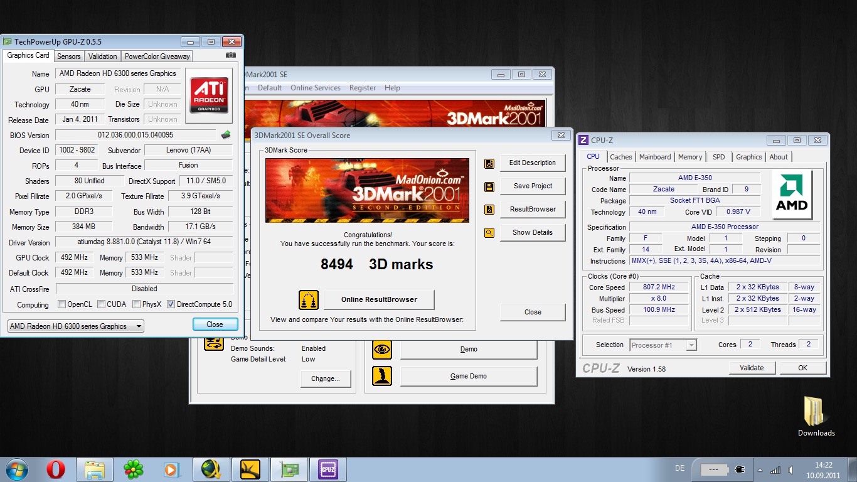Image resolution: width=857 pixels, height=482 pixels.
Task: Open the Memory tab in CPU-Z
Action: click(690, 157)
